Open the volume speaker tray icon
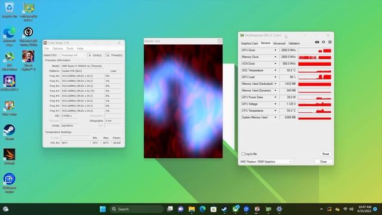Viewport: 382px width, 215px height. (352, 209)
